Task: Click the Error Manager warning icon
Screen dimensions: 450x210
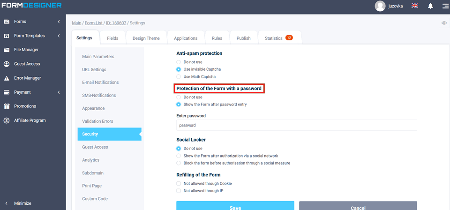Action: (x=7, y=78)
